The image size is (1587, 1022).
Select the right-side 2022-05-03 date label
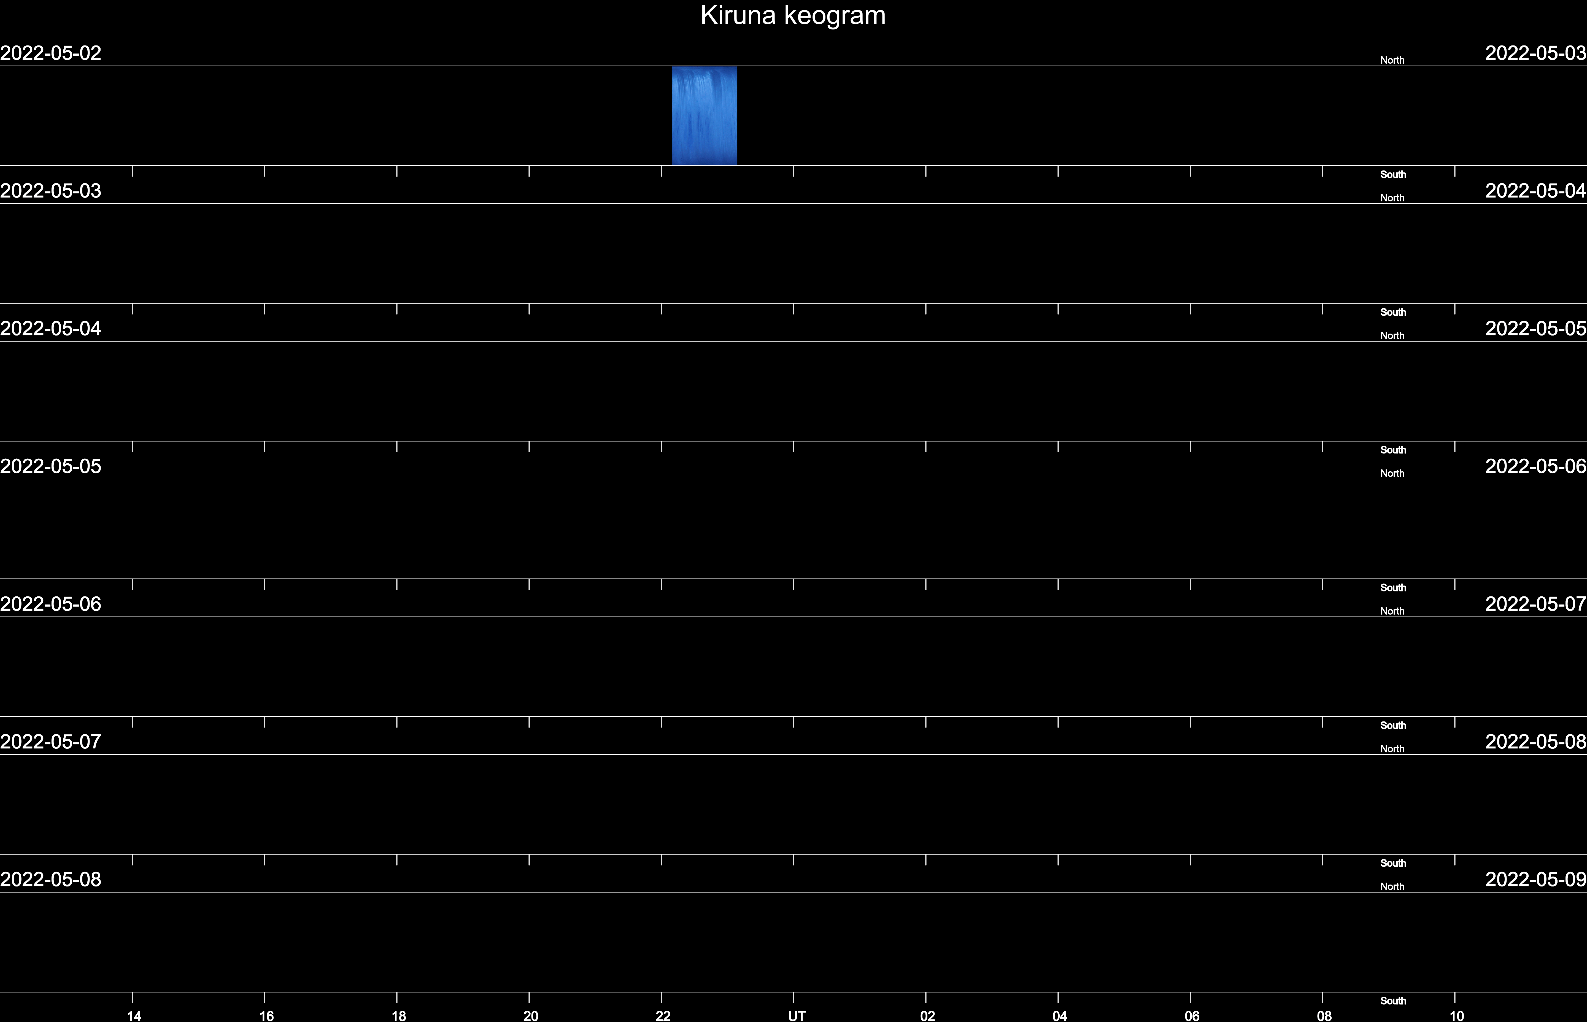1536,53
